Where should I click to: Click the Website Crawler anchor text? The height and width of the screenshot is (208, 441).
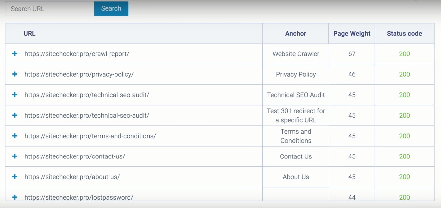pyautogui.click(x=296, y=54)
